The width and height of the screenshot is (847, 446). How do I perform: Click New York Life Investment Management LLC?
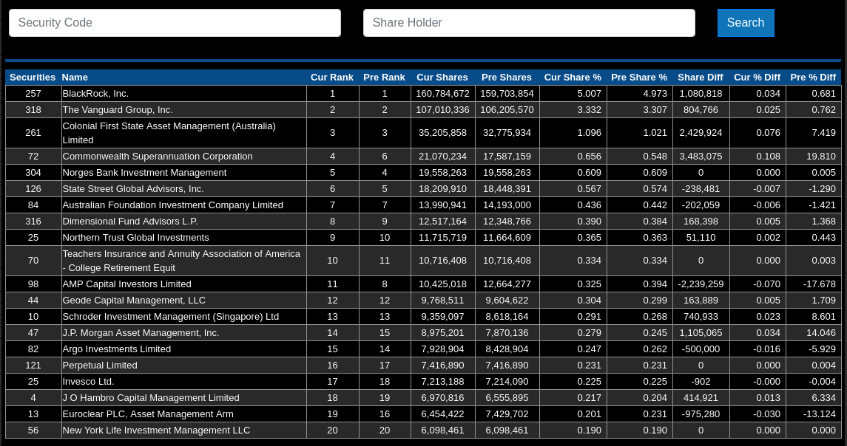[156, 430]
